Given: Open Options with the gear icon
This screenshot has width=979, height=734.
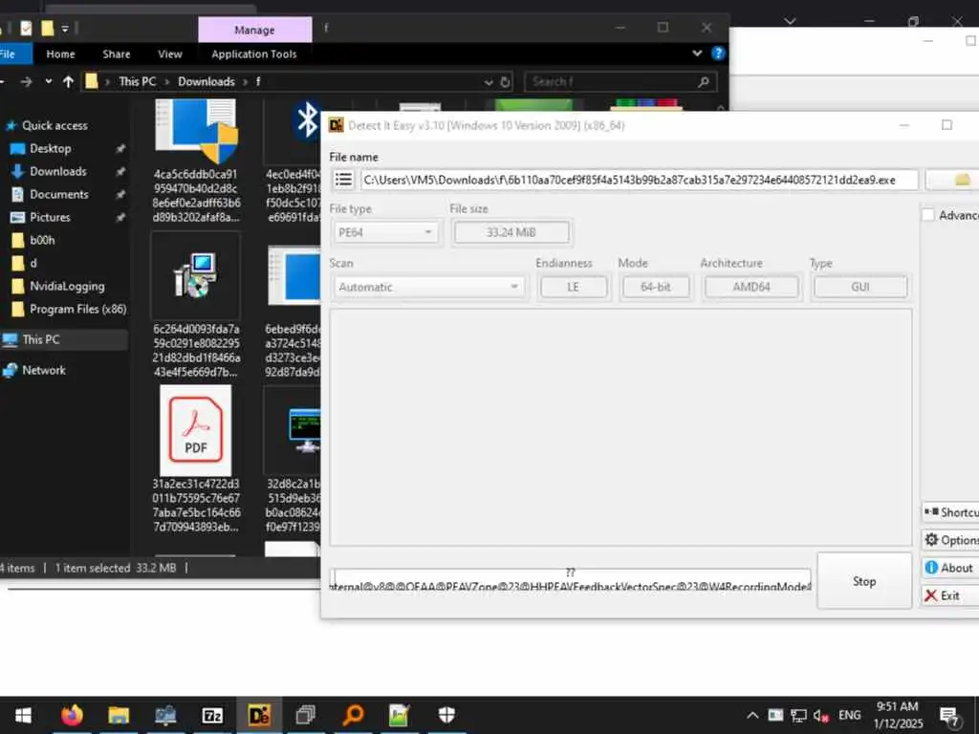Looking at the screenshot, I should tap(951, 540).
